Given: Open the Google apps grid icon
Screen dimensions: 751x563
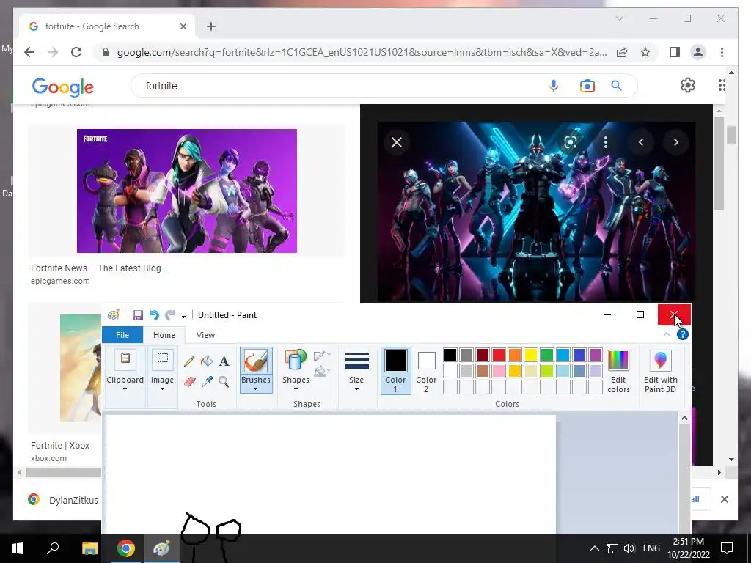Looking at the screenshot, I should coord(722,85).
